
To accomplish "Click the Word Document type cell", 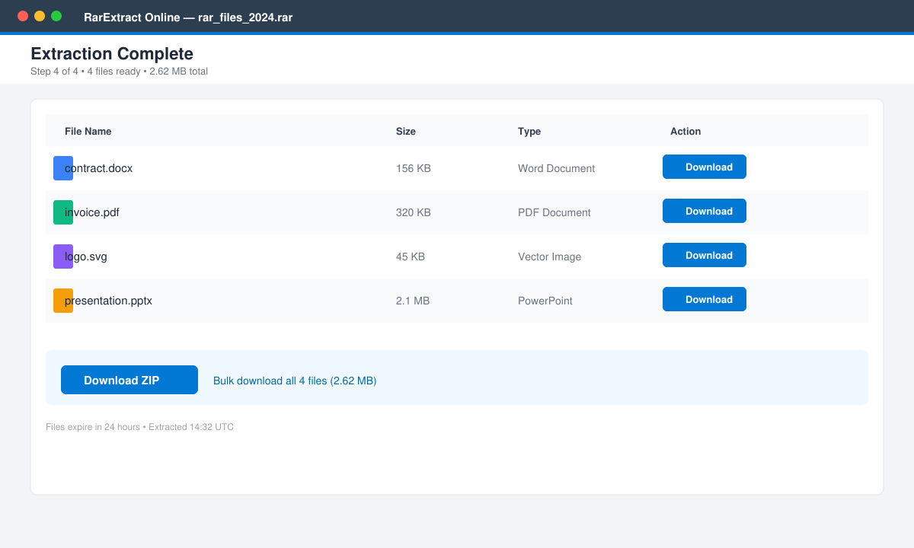I will pyautogui.click(x=557, y=168).
